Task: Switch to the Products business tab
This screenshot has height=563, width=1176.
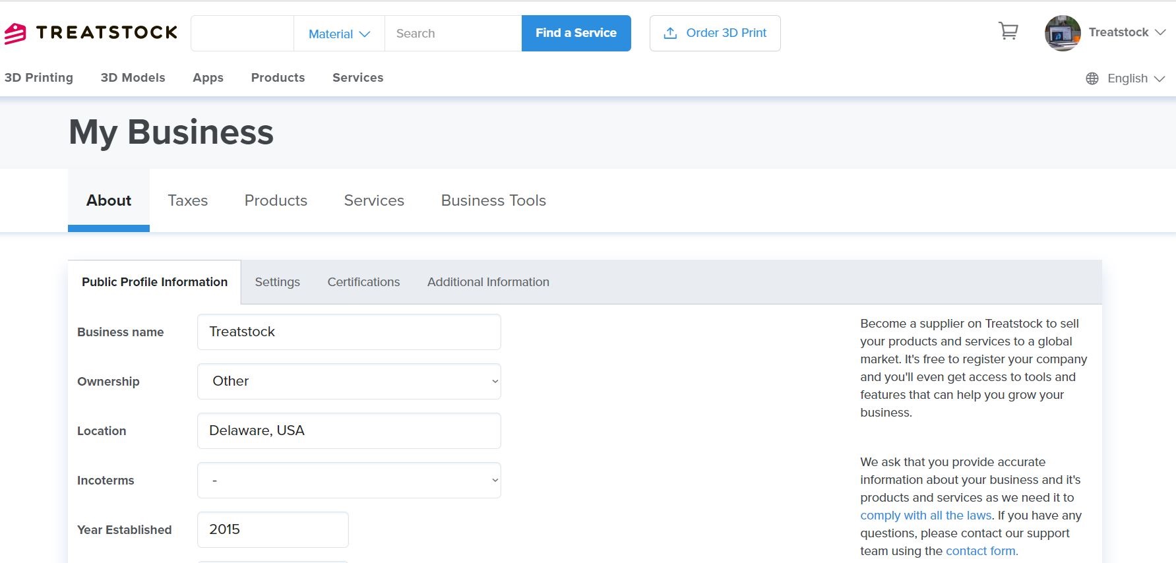Action: [x=276, y=200]
